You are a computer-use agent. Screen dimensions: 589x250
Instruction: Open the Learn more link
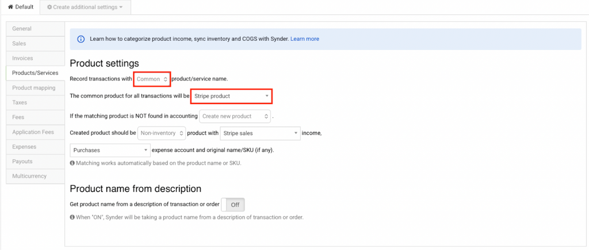(x=304, y=39)
